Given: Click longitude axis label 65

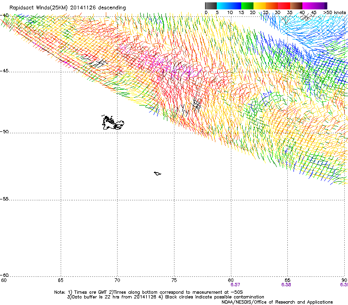Looking at the screenshot, I should point(61,280).
